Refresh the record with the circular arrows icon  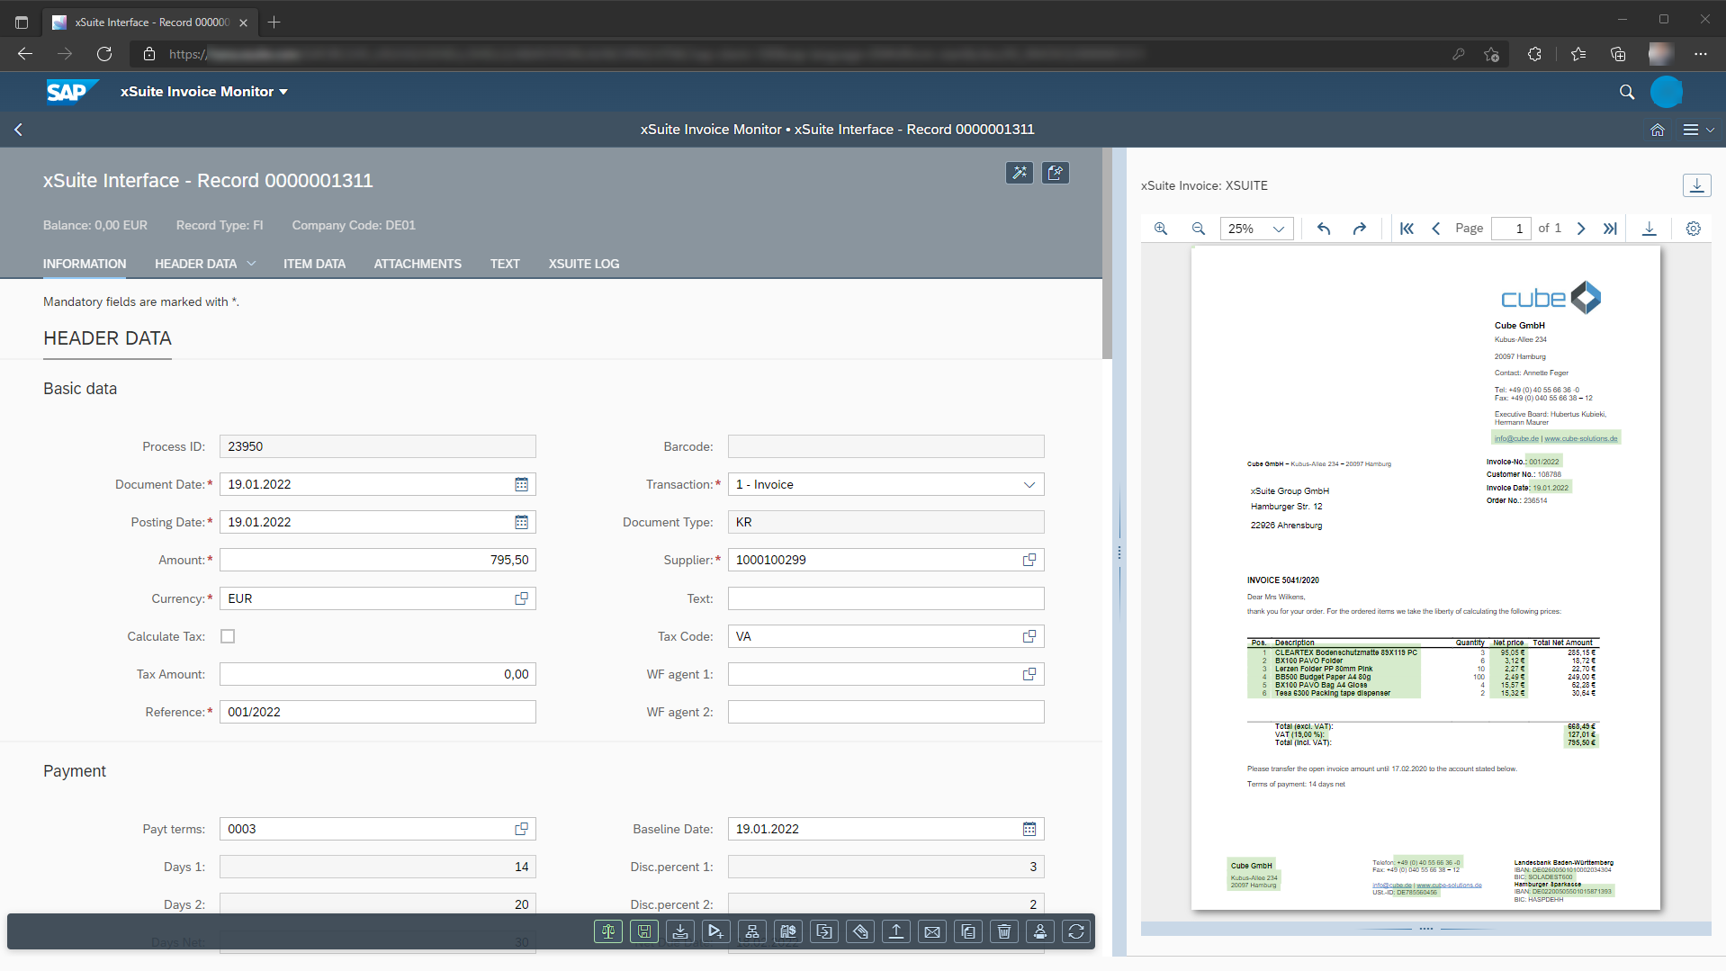(x=1075, y=931)
